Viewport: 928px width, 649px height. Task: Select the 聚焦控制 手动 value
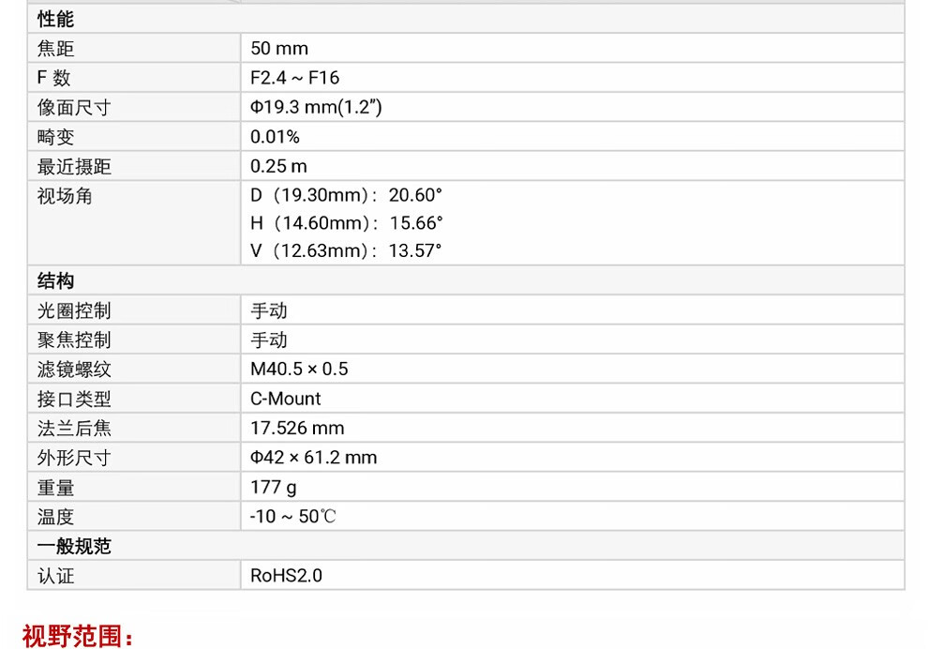point(269,340)
